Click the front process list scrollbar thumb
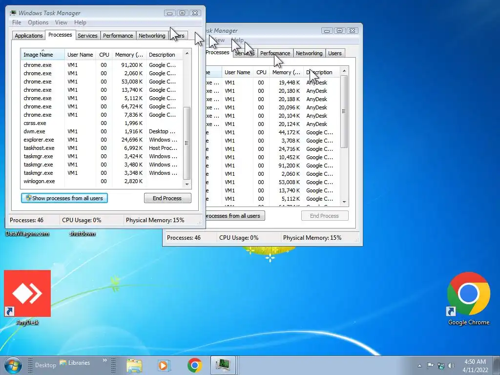 point(187,143)
